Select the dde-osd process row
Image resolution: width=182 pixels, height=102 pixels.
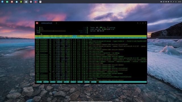91,67
